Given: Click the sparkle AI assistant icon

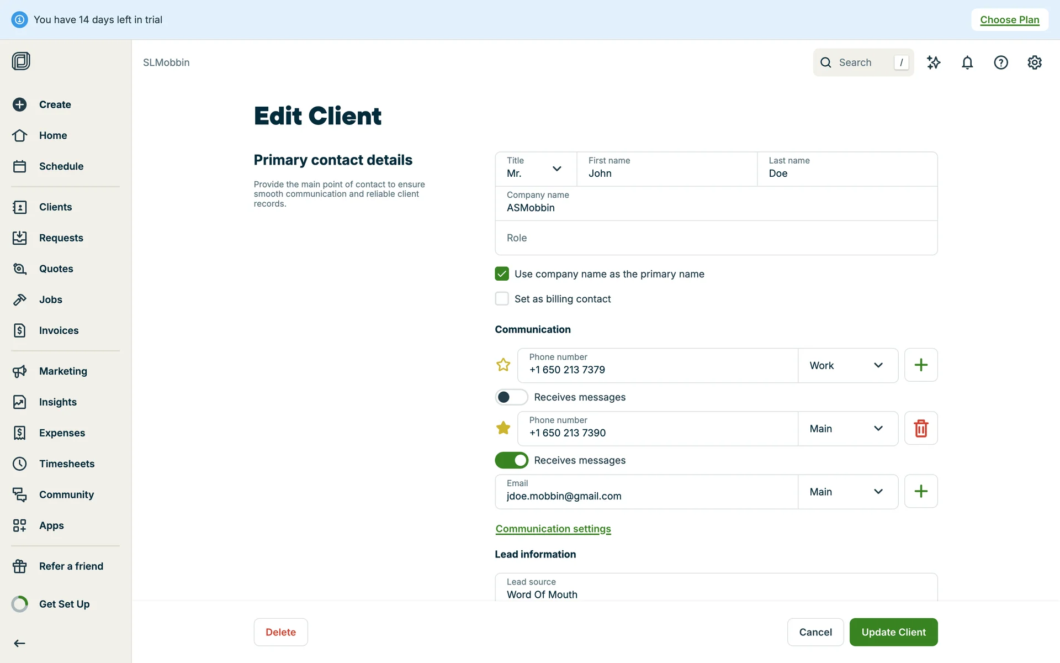Looking at the screenshot, I should point(934,62).
